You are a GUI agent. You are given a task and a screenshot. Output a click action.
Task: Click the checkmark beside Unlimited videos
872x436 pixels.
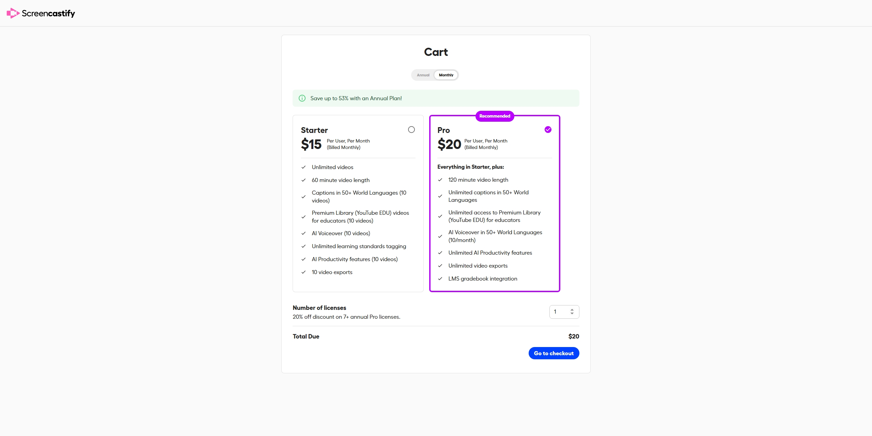point(303,167)
